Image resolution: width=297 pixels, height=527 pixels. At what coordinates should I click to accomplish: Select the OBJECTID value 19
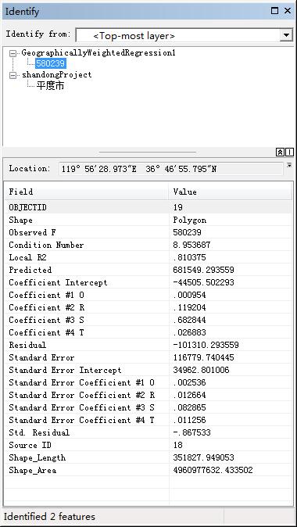(x=178, y=207)
